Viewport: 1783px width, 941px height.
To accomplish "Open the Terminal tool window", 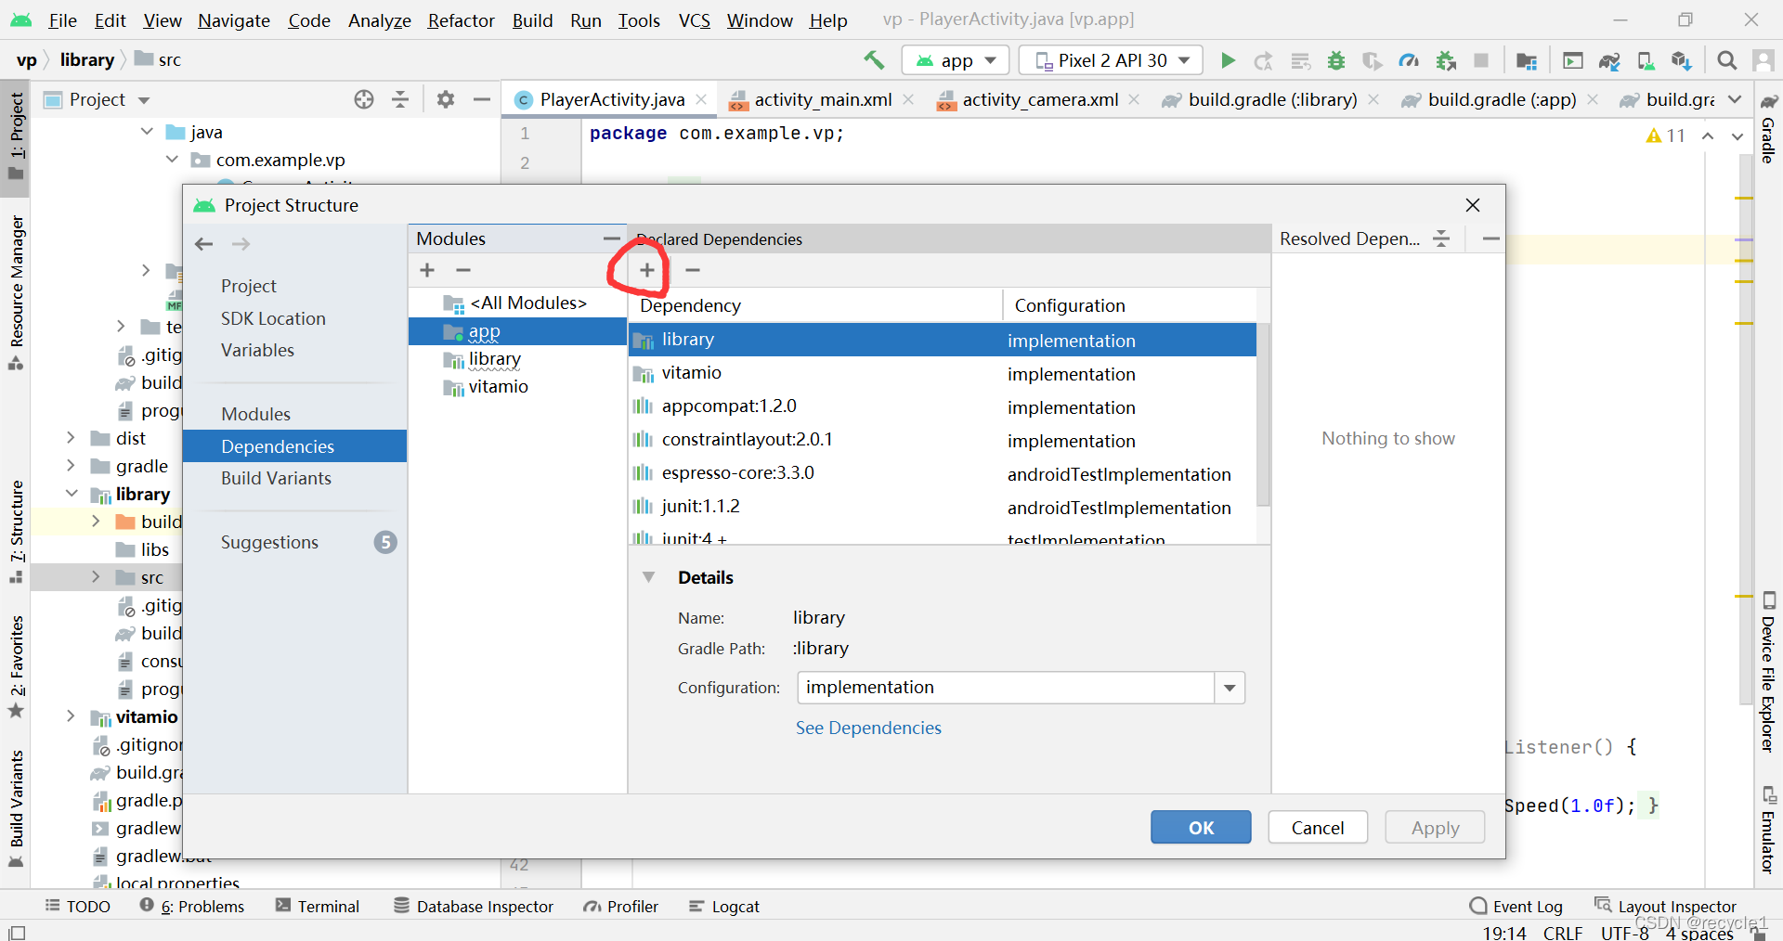I will [x=318, y=907].
